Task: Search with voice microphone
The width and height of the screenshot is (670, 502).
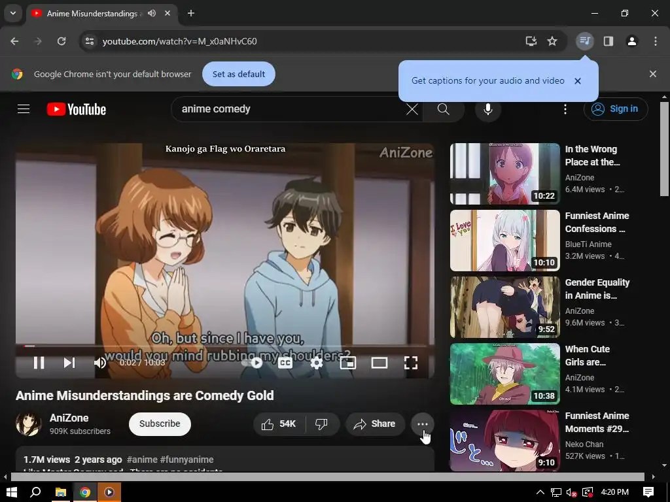Action: (x=488, y=109)
